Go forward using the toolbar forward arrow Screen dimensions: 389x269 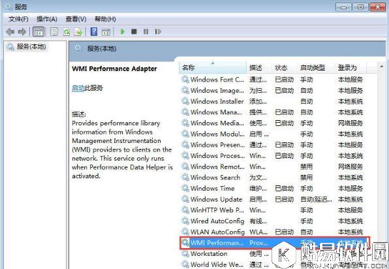(22, 32)
